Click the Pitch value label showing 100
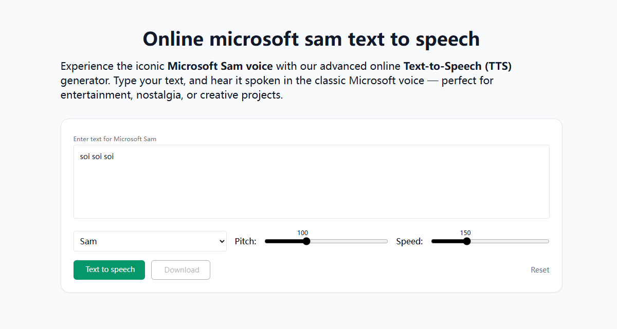 click(x=303, y=233)
